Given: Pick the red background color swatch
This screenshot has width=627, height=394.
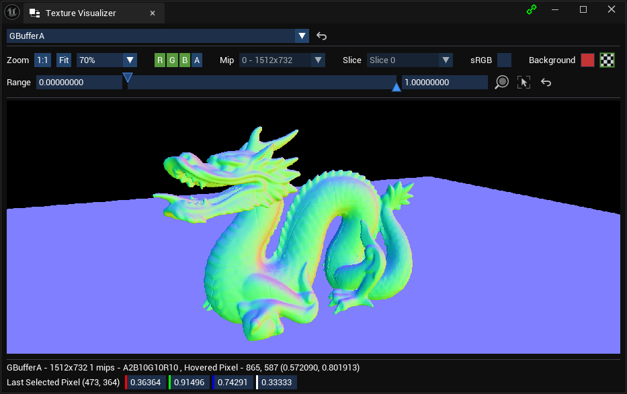Looking at the screenshot, I should tap(587, 60).
